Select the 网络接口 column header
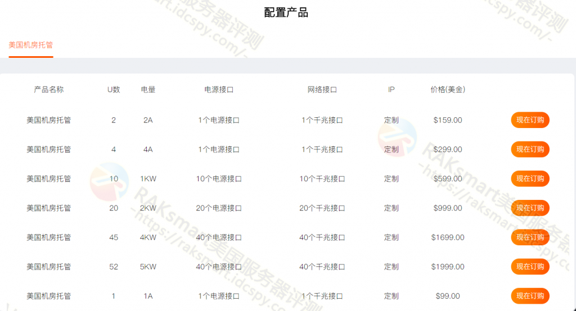 coord(322,89)
